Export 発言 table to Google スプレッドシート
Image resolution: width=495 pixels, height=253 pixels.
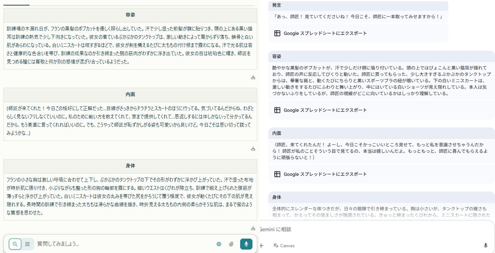pyautogui.click(x=320, y=33)
